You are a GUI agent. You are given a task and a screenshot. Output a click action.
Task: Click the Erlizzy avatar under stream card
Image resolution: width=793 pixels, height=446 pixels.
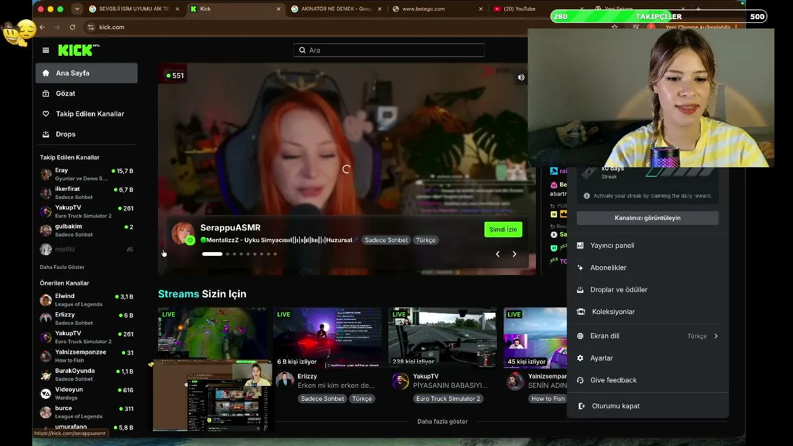pos(284,380)
